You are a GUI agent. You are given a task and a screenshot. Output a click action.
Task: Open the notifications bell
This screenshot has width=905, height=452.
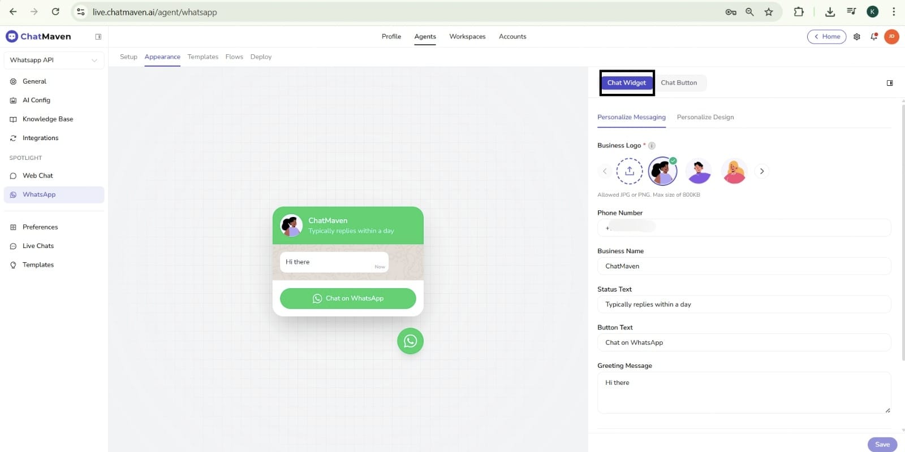pos(874,37)
